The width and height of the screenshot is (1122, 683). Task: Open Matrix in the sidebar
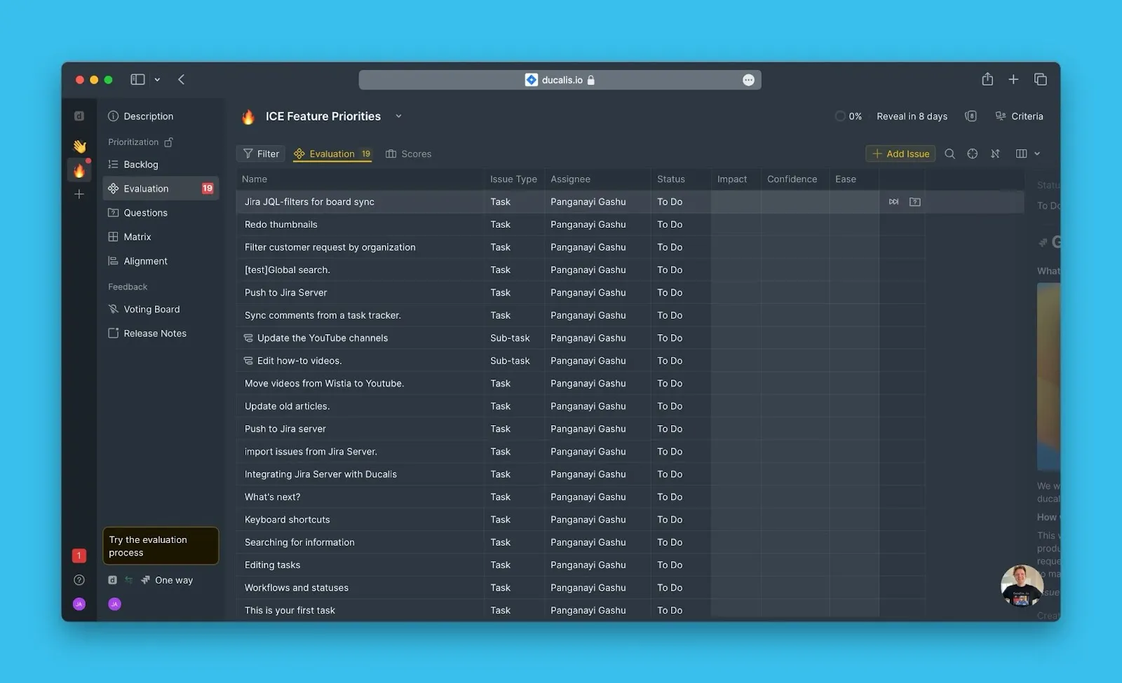[x=137, y=237]
